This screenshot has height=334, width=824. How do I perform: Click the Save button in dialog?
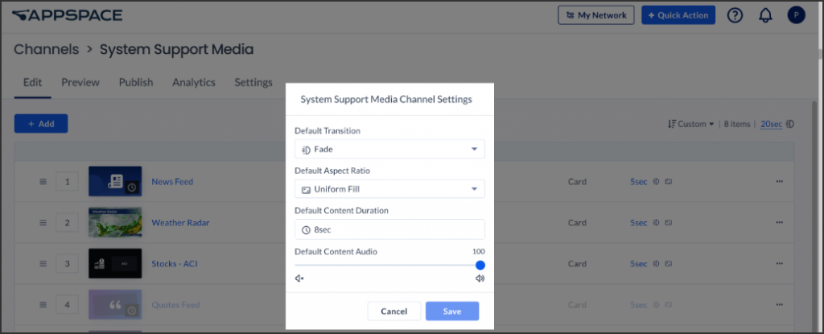tap(452, 311)
